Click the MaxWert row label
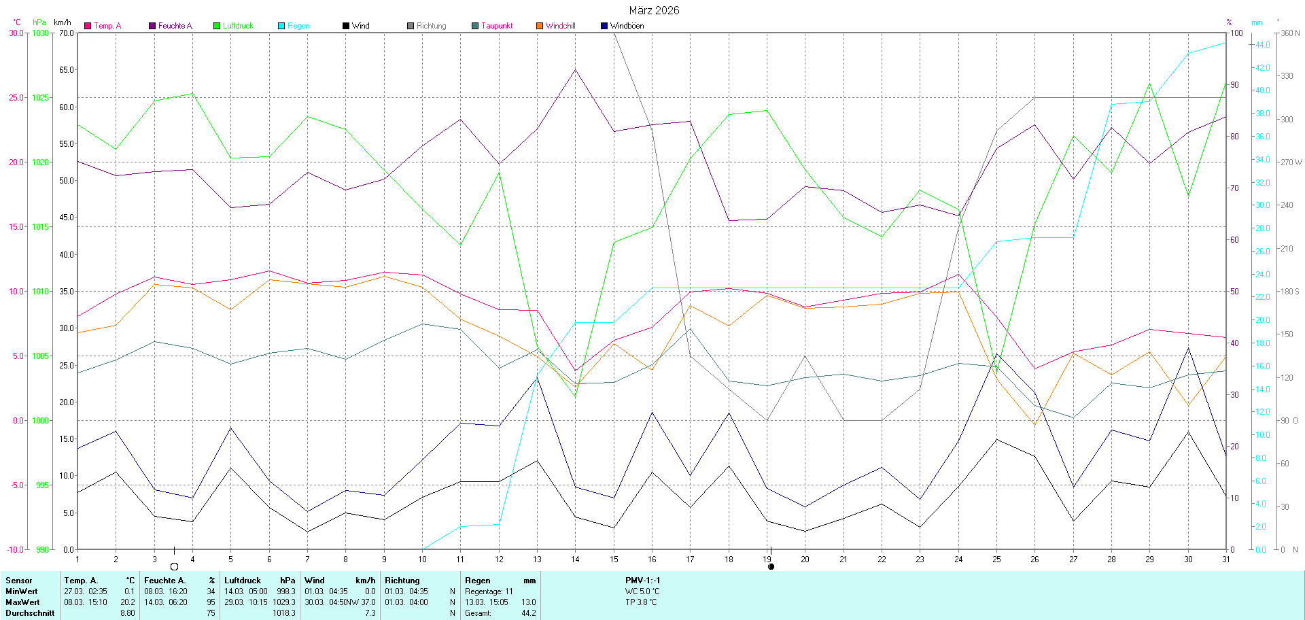1305x620 pixels. [x=22, y=602]
